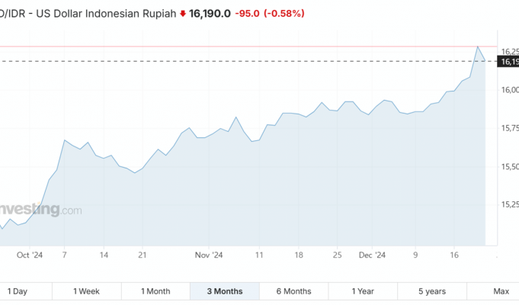The width and height of the screenshot is (519, 305).
Task: Select the 1 Day time range
Action: point(18,291)
